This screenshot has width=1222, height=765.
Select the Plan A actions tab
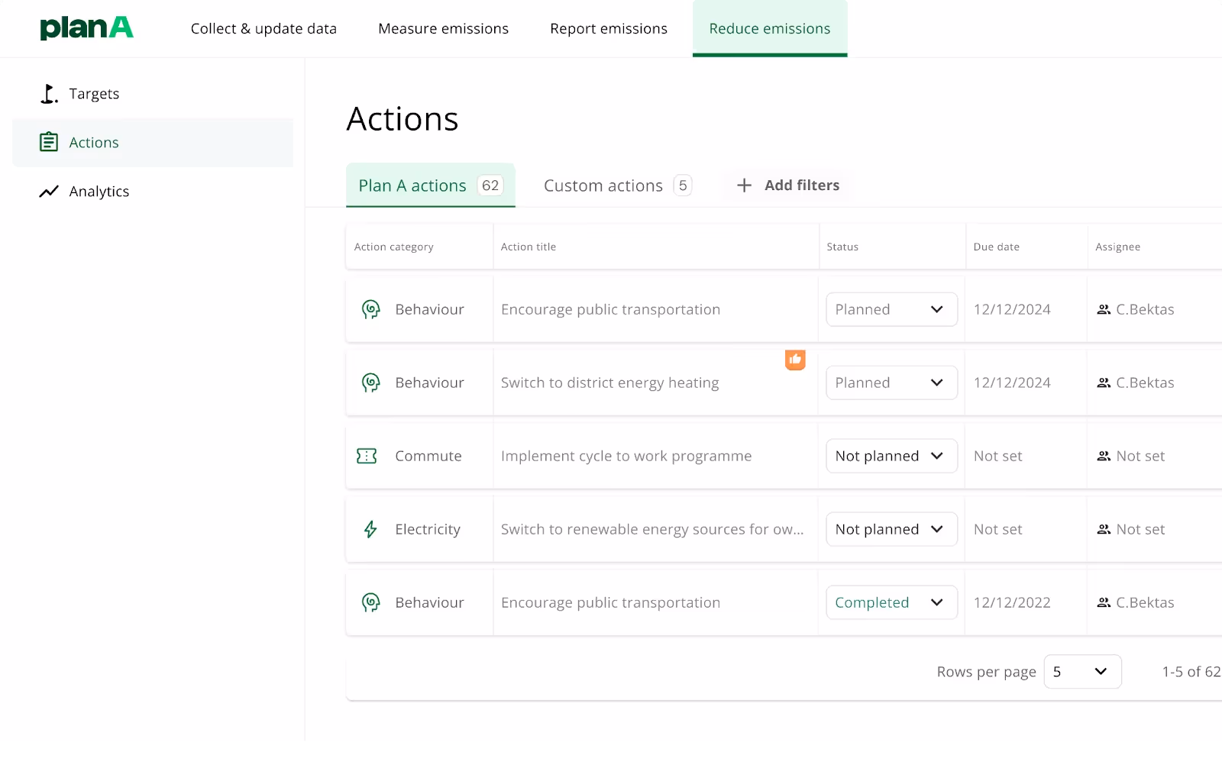coord(412,185)
